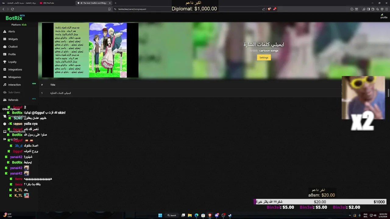This screenshot has width=390, height=219.
Task: Open a new browser tab
Action: tap(115, 3)
